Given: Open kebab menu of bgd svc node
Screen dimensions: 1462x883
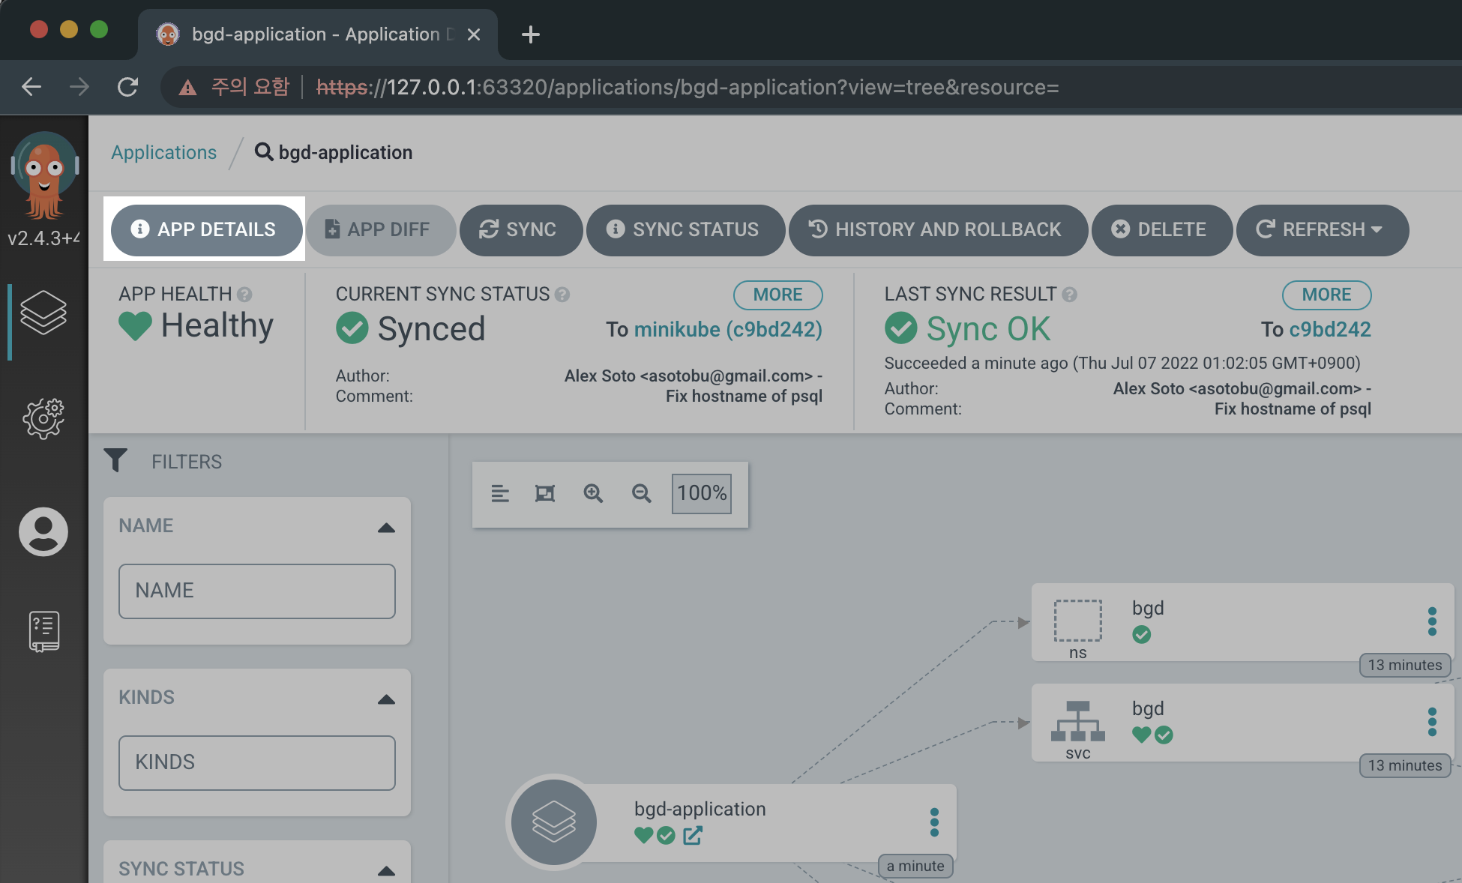Looking at the screenshot, I should coord(1432,722).
